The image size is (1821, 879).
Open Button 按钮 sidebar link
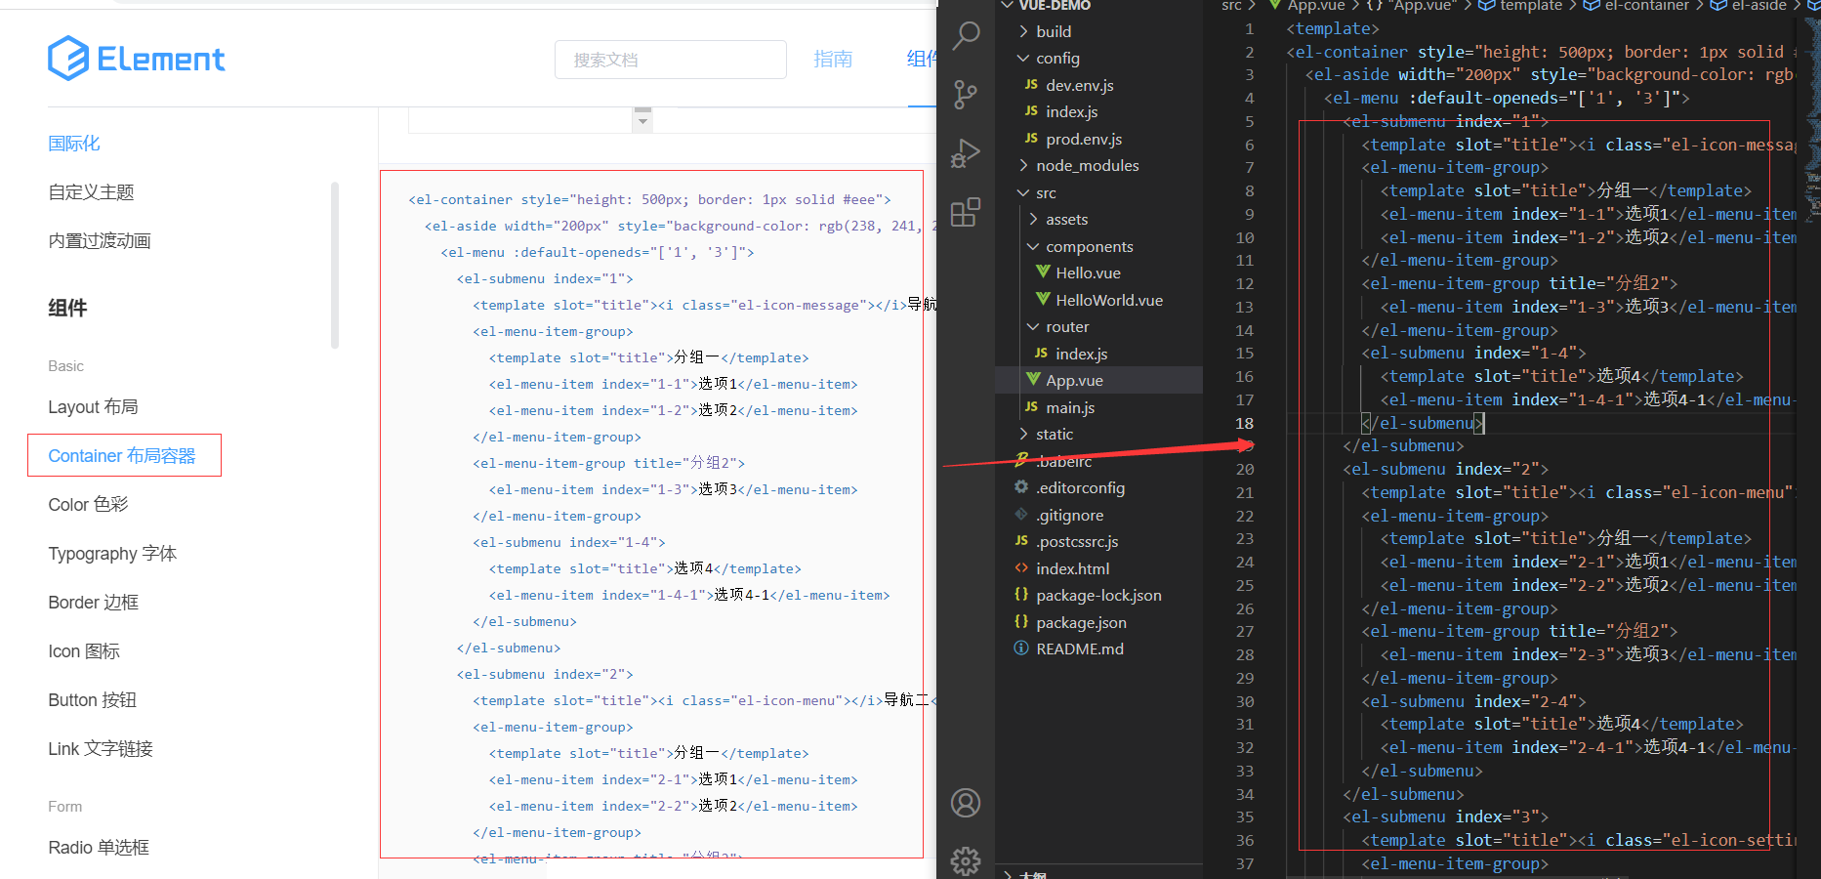(93, 700)
